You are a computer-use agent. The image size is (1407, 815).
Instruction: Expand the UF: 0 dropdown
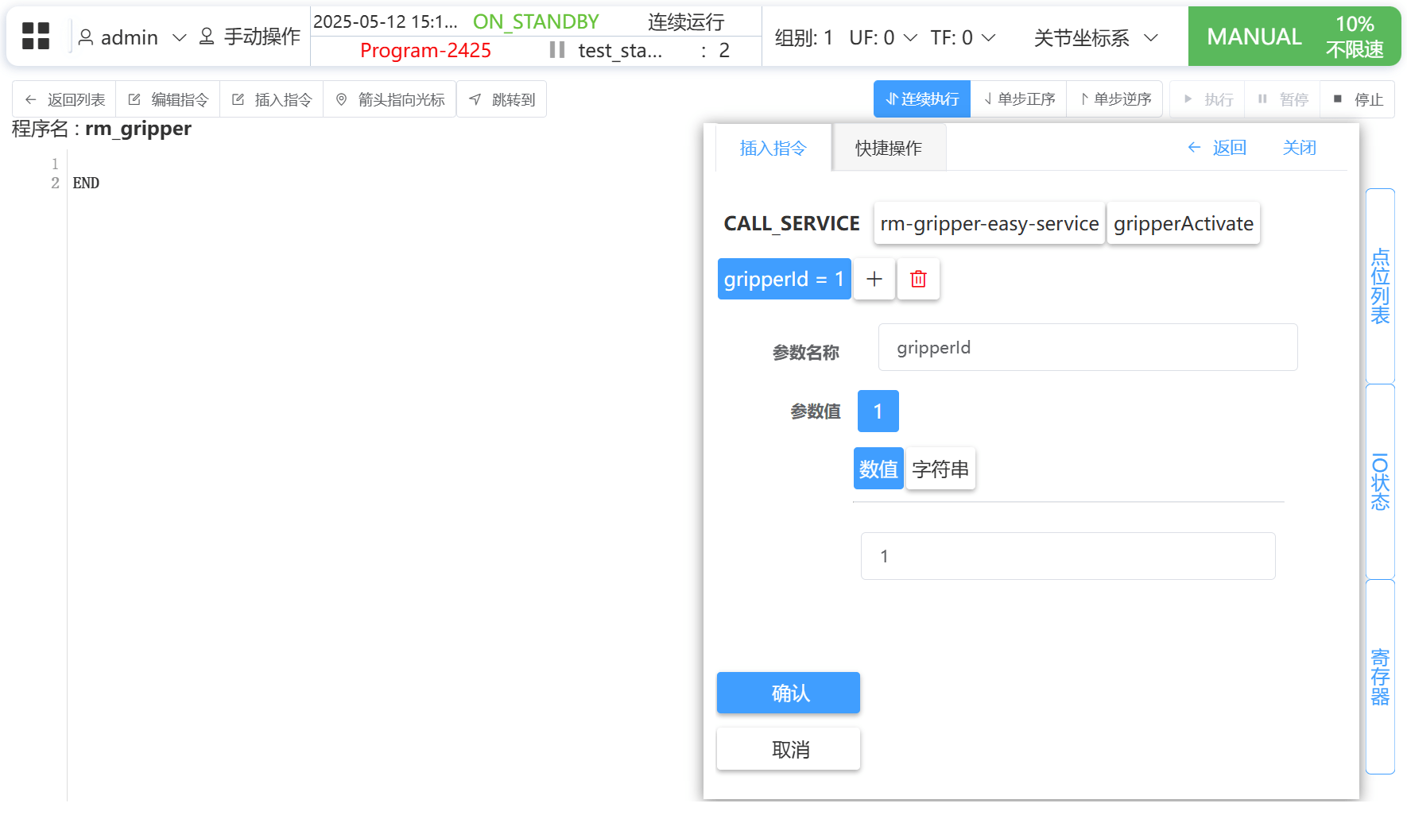(x=882, y=37)
